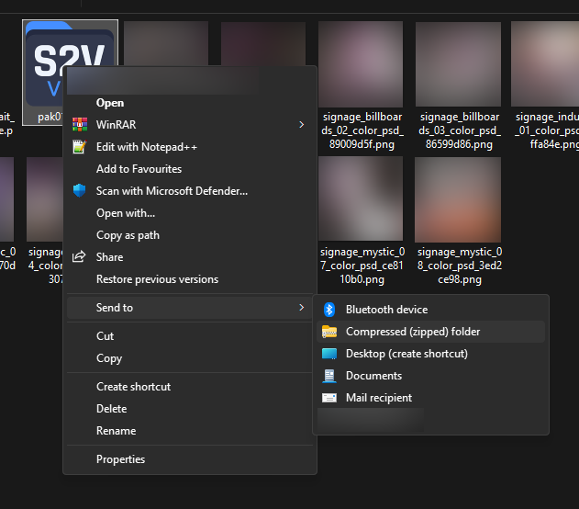Click the pak0 file name label
Image resolution: width=579 pixels, height=509 pixels.
point(50,117)
